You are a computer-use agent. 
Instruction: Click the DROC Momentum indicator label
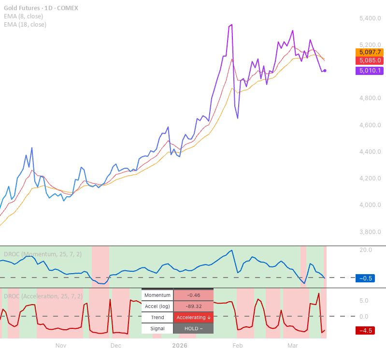[x=43, y=254]
